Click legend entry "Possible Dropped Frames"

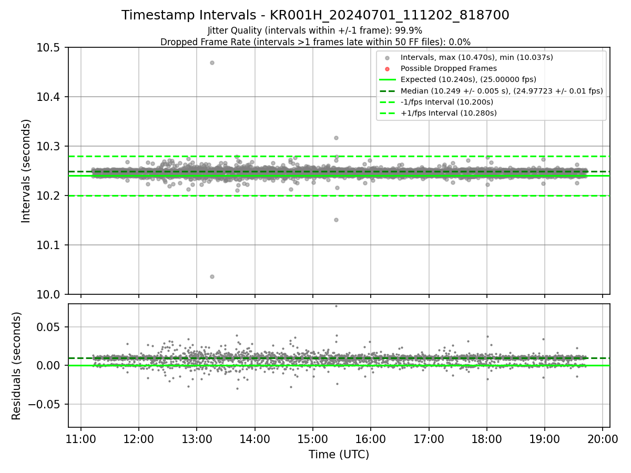(x=449, y=68)
